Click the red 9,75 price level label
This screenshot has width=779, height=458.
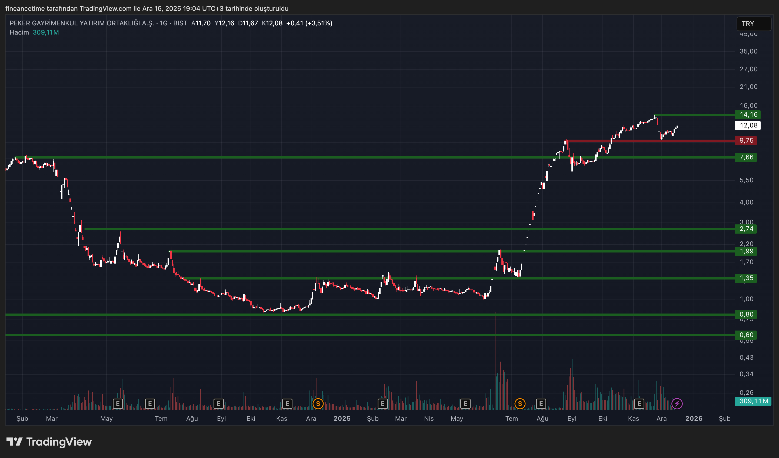coord(746,140)
